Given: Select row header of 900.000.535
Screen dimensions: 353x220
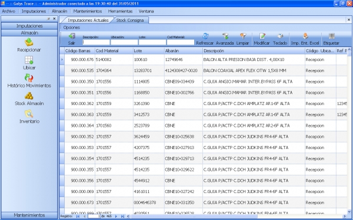Looking at the screenshot, I should (62, 70).
